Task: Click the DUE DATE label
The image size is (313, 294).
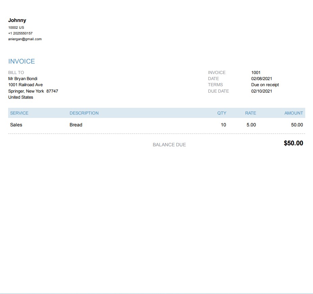Action: click(218, 91)
